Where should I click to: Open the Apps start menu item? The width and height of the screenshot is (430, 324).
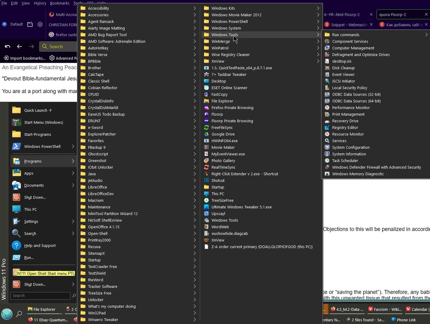tap(43, 173)
